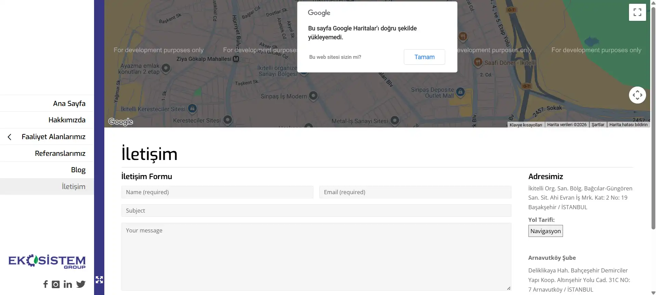The image size is (656, 295).
Task: Click 'Bu web sitesi sizin mi?' link
Action: click(x=335, y=57)
